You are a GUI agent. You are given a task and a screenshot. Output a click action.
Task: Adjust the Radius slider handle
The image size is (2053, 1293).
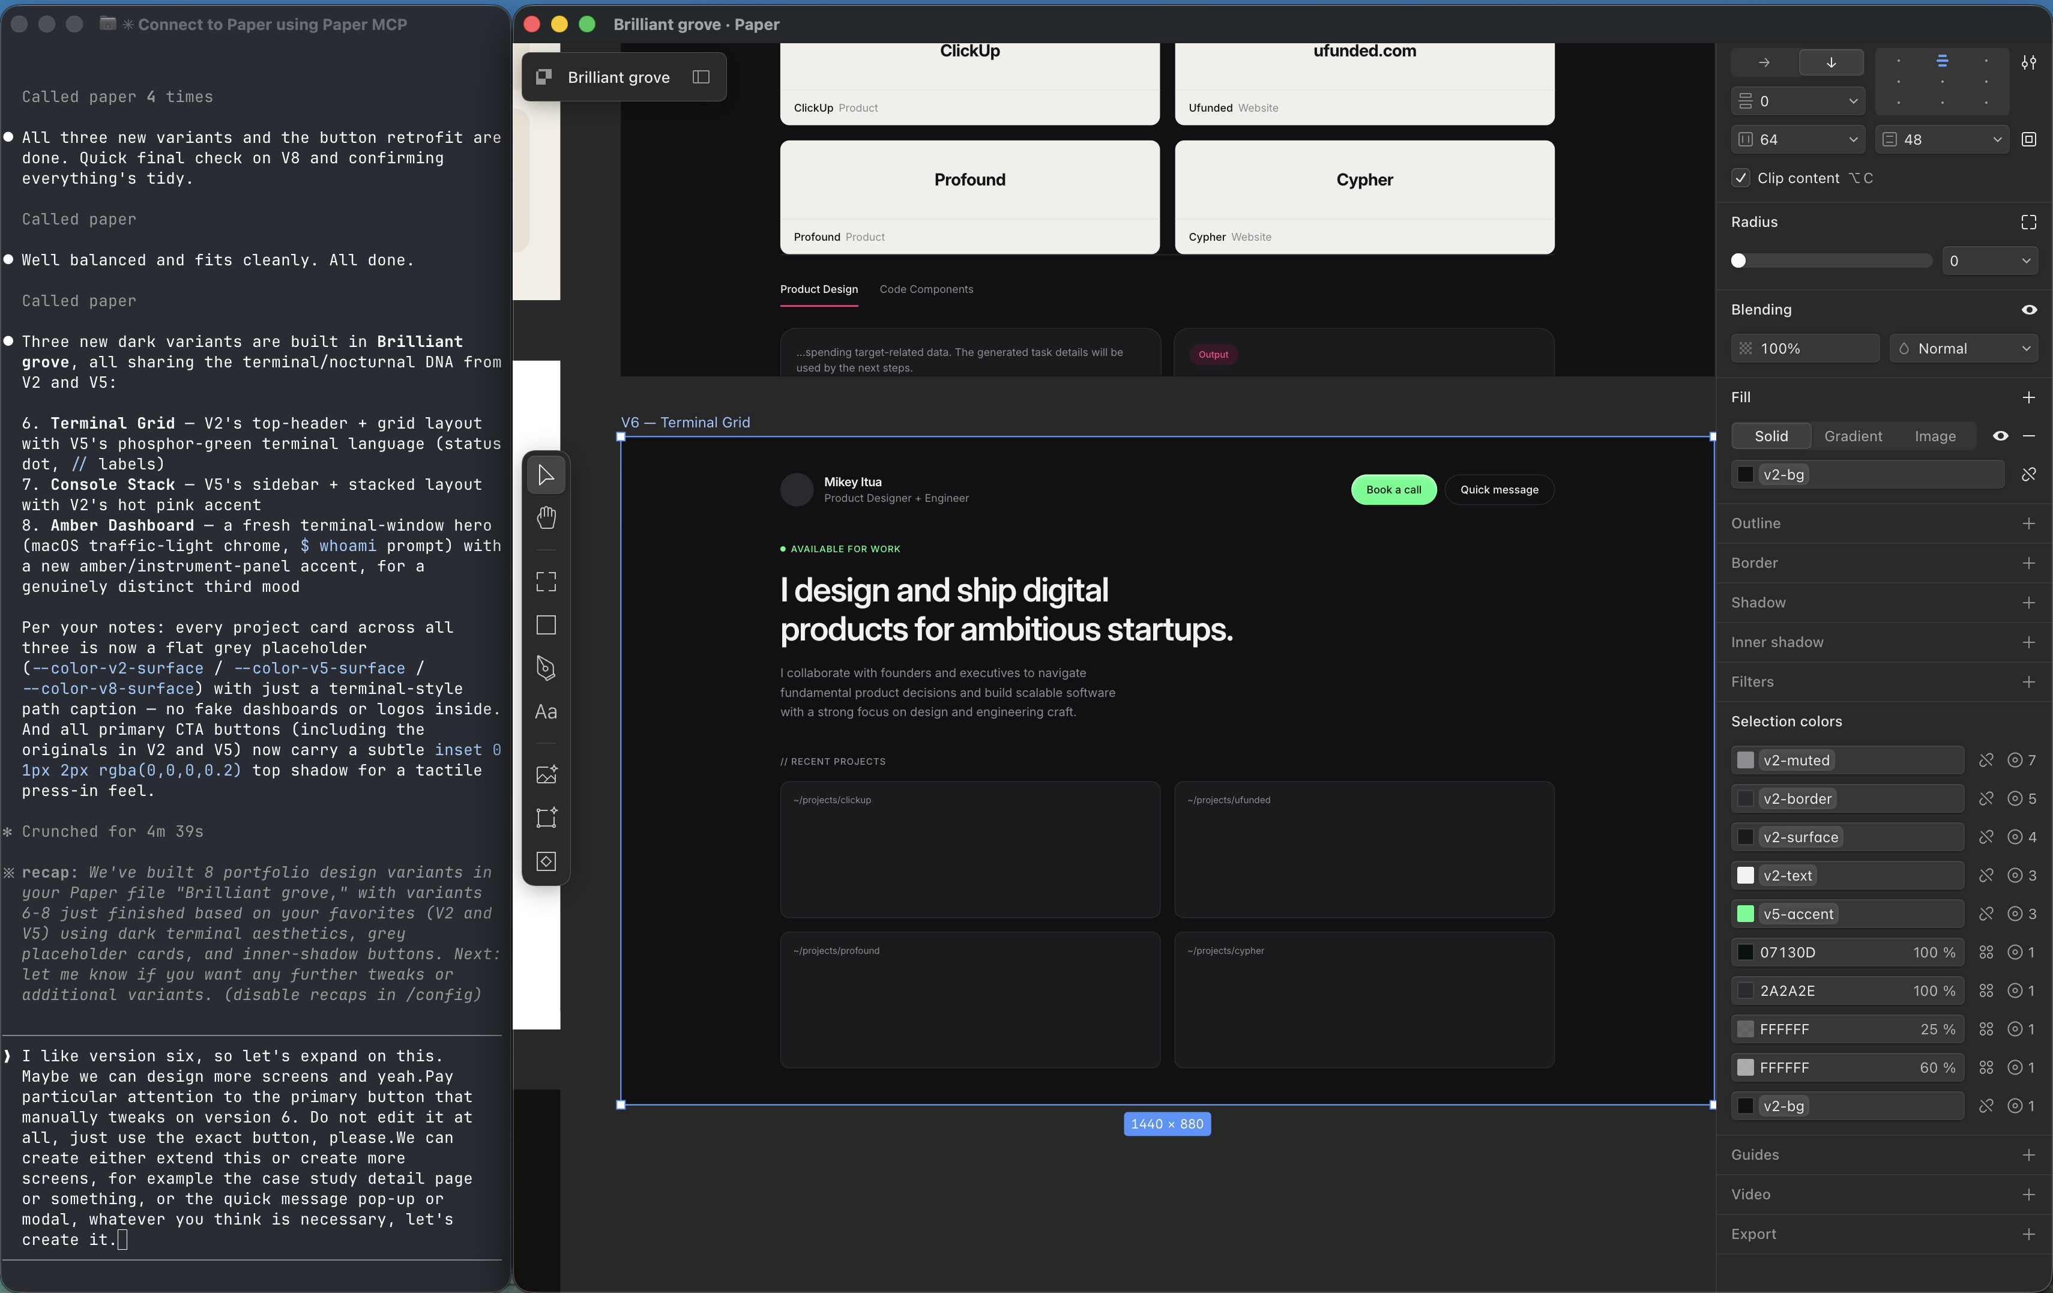pyautogui.click(x=1738, y=261)
